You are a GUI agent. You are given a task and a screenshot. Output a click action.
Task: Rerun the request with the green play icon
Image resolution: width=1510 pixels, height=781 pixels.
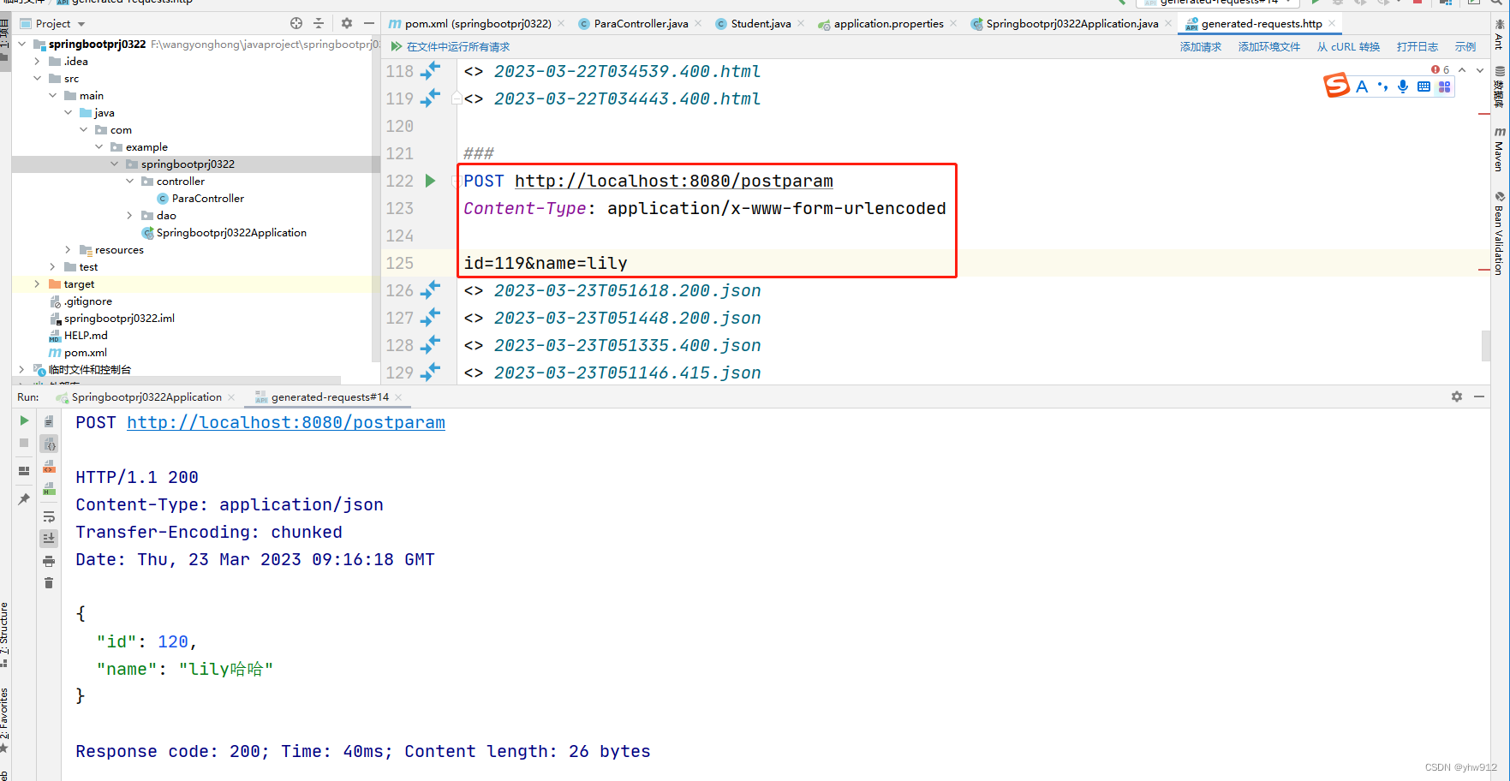pos(23,421)
